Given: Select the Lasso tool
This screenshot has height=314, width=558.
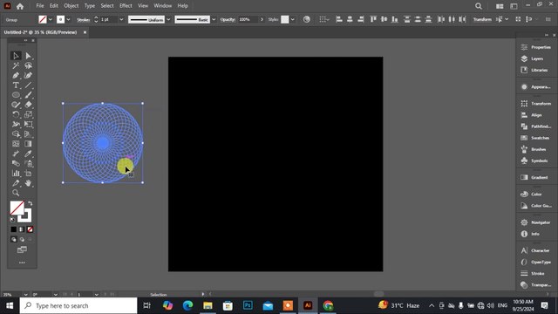Looking at the screenshot, I should (x=29, y=65).
